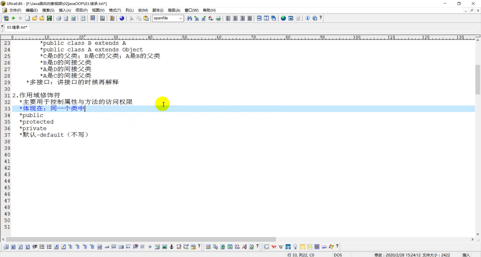Click the replace 'ab ac' icon
The image size is (481, 257).
pyautogui.click(x=211, y=18)
